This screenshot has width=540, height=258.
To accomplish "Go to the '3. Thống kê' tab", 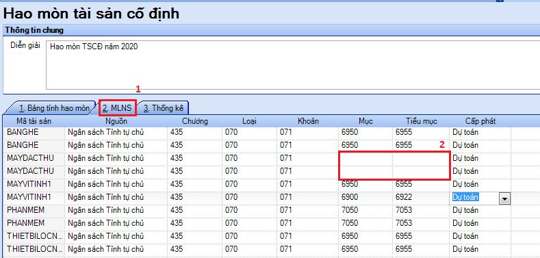I will [164, 108].
